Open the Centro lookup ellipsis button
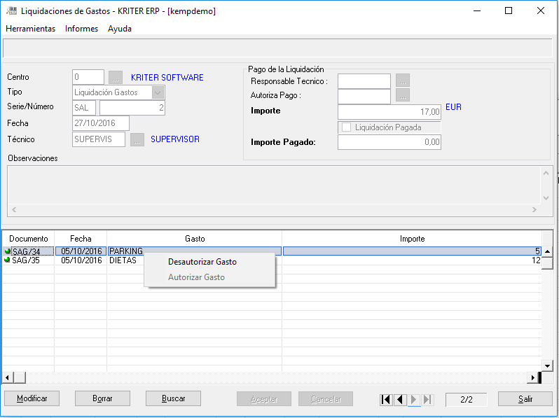 point(116,78)
